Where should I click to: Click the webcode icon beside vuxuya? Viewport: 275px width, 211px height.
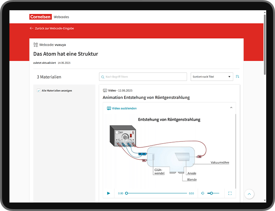[x=36, y=45]
